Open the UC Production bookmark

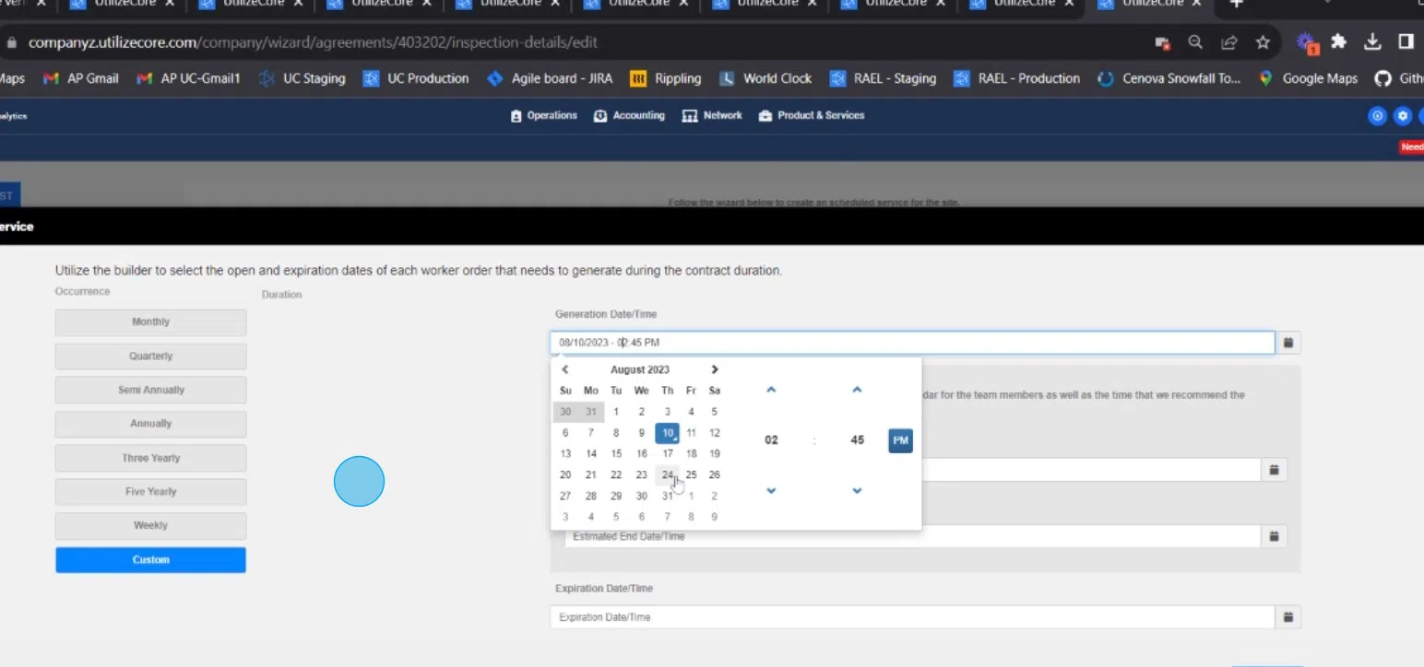coord(416,78)
